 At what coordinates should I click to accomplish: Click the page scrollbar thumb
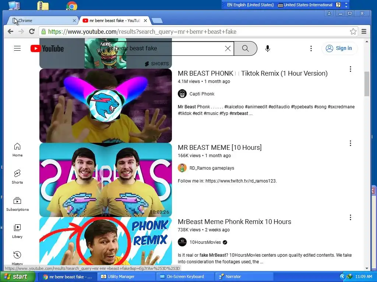click(x=367, y=84)
